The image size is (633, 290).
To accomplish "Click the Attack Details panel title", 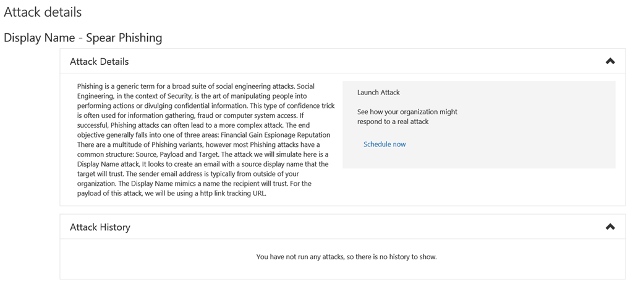I will point(100,62).
